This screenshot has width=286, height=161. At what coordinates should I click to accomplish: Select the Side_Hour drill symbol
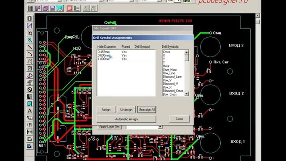pyautogui.click(x=170, y=70)
